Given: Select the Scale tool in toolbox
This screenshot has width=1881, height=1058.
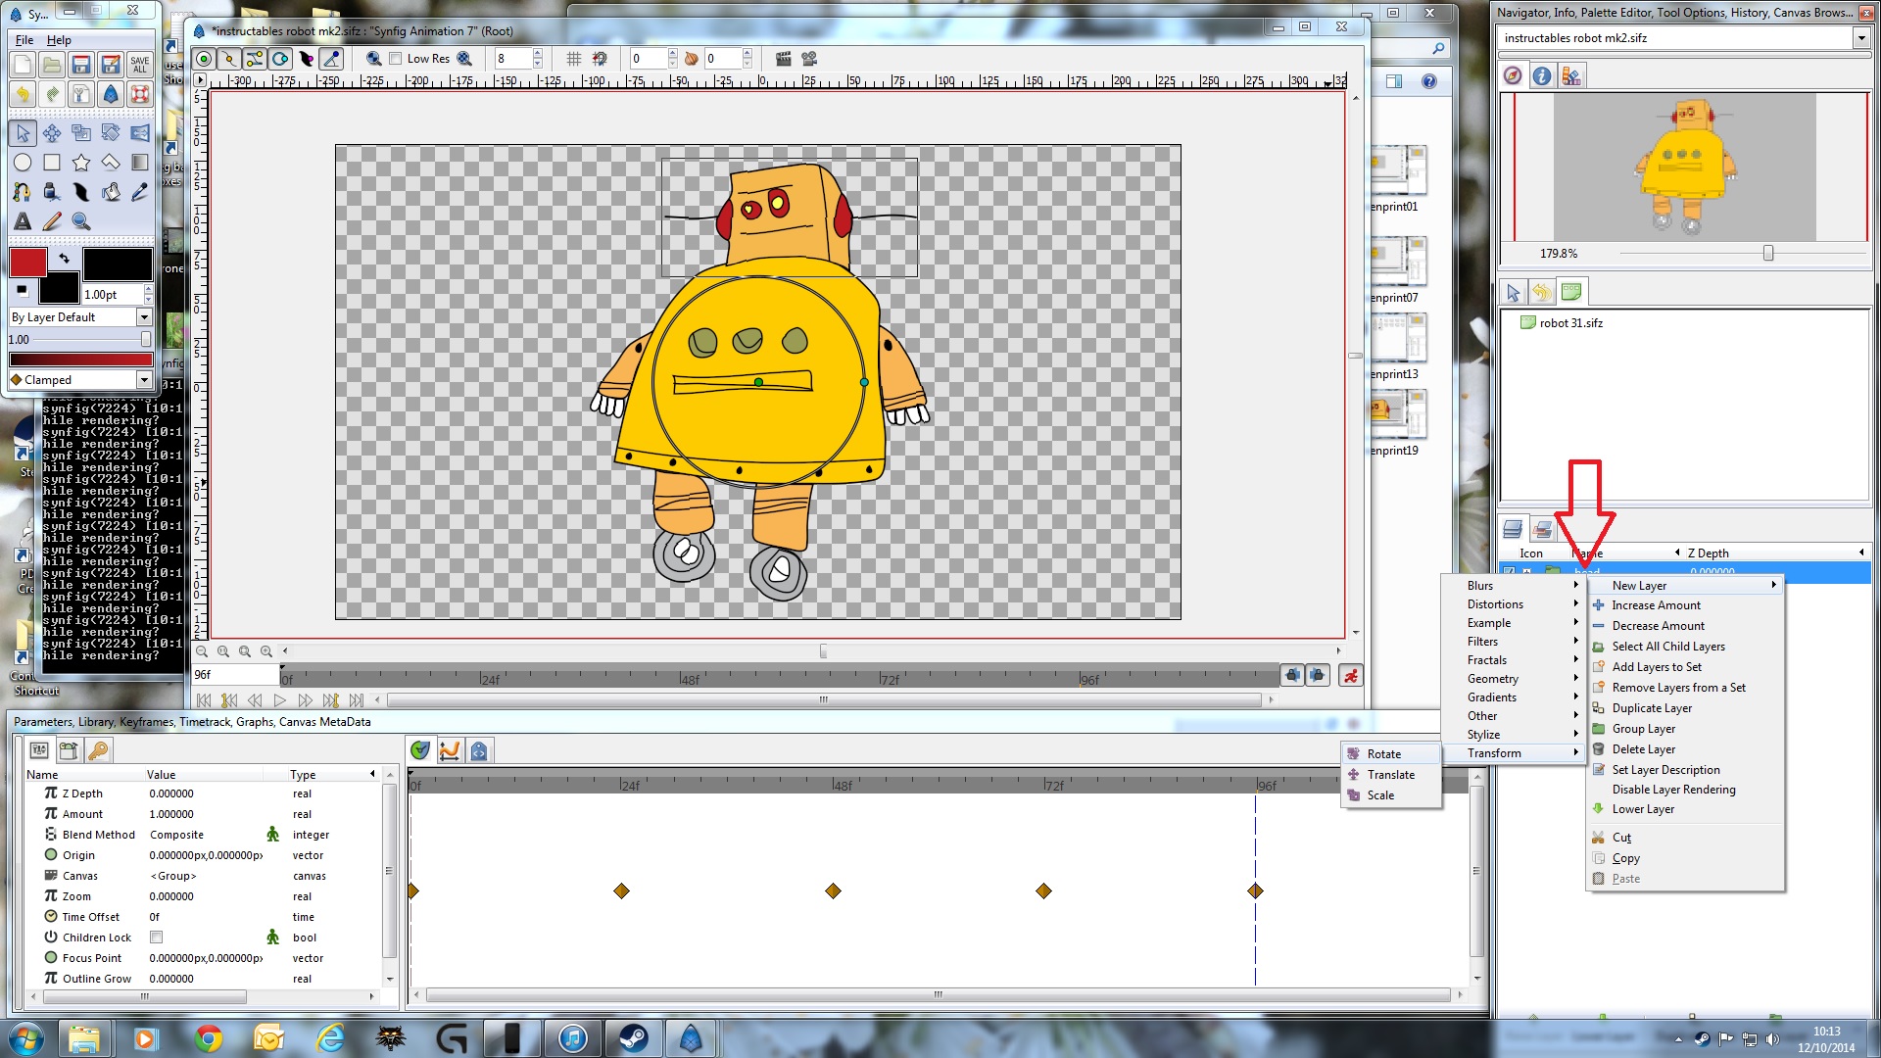Looking at the screenshot, I should tap(81, 133).
